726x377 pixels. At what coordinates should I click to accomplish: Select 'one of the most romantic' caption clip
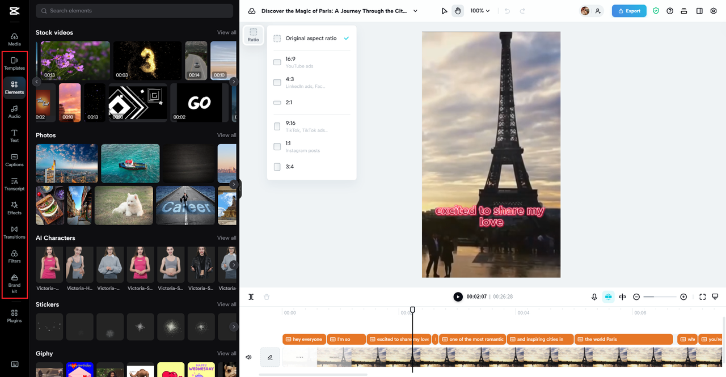(472, 339)
